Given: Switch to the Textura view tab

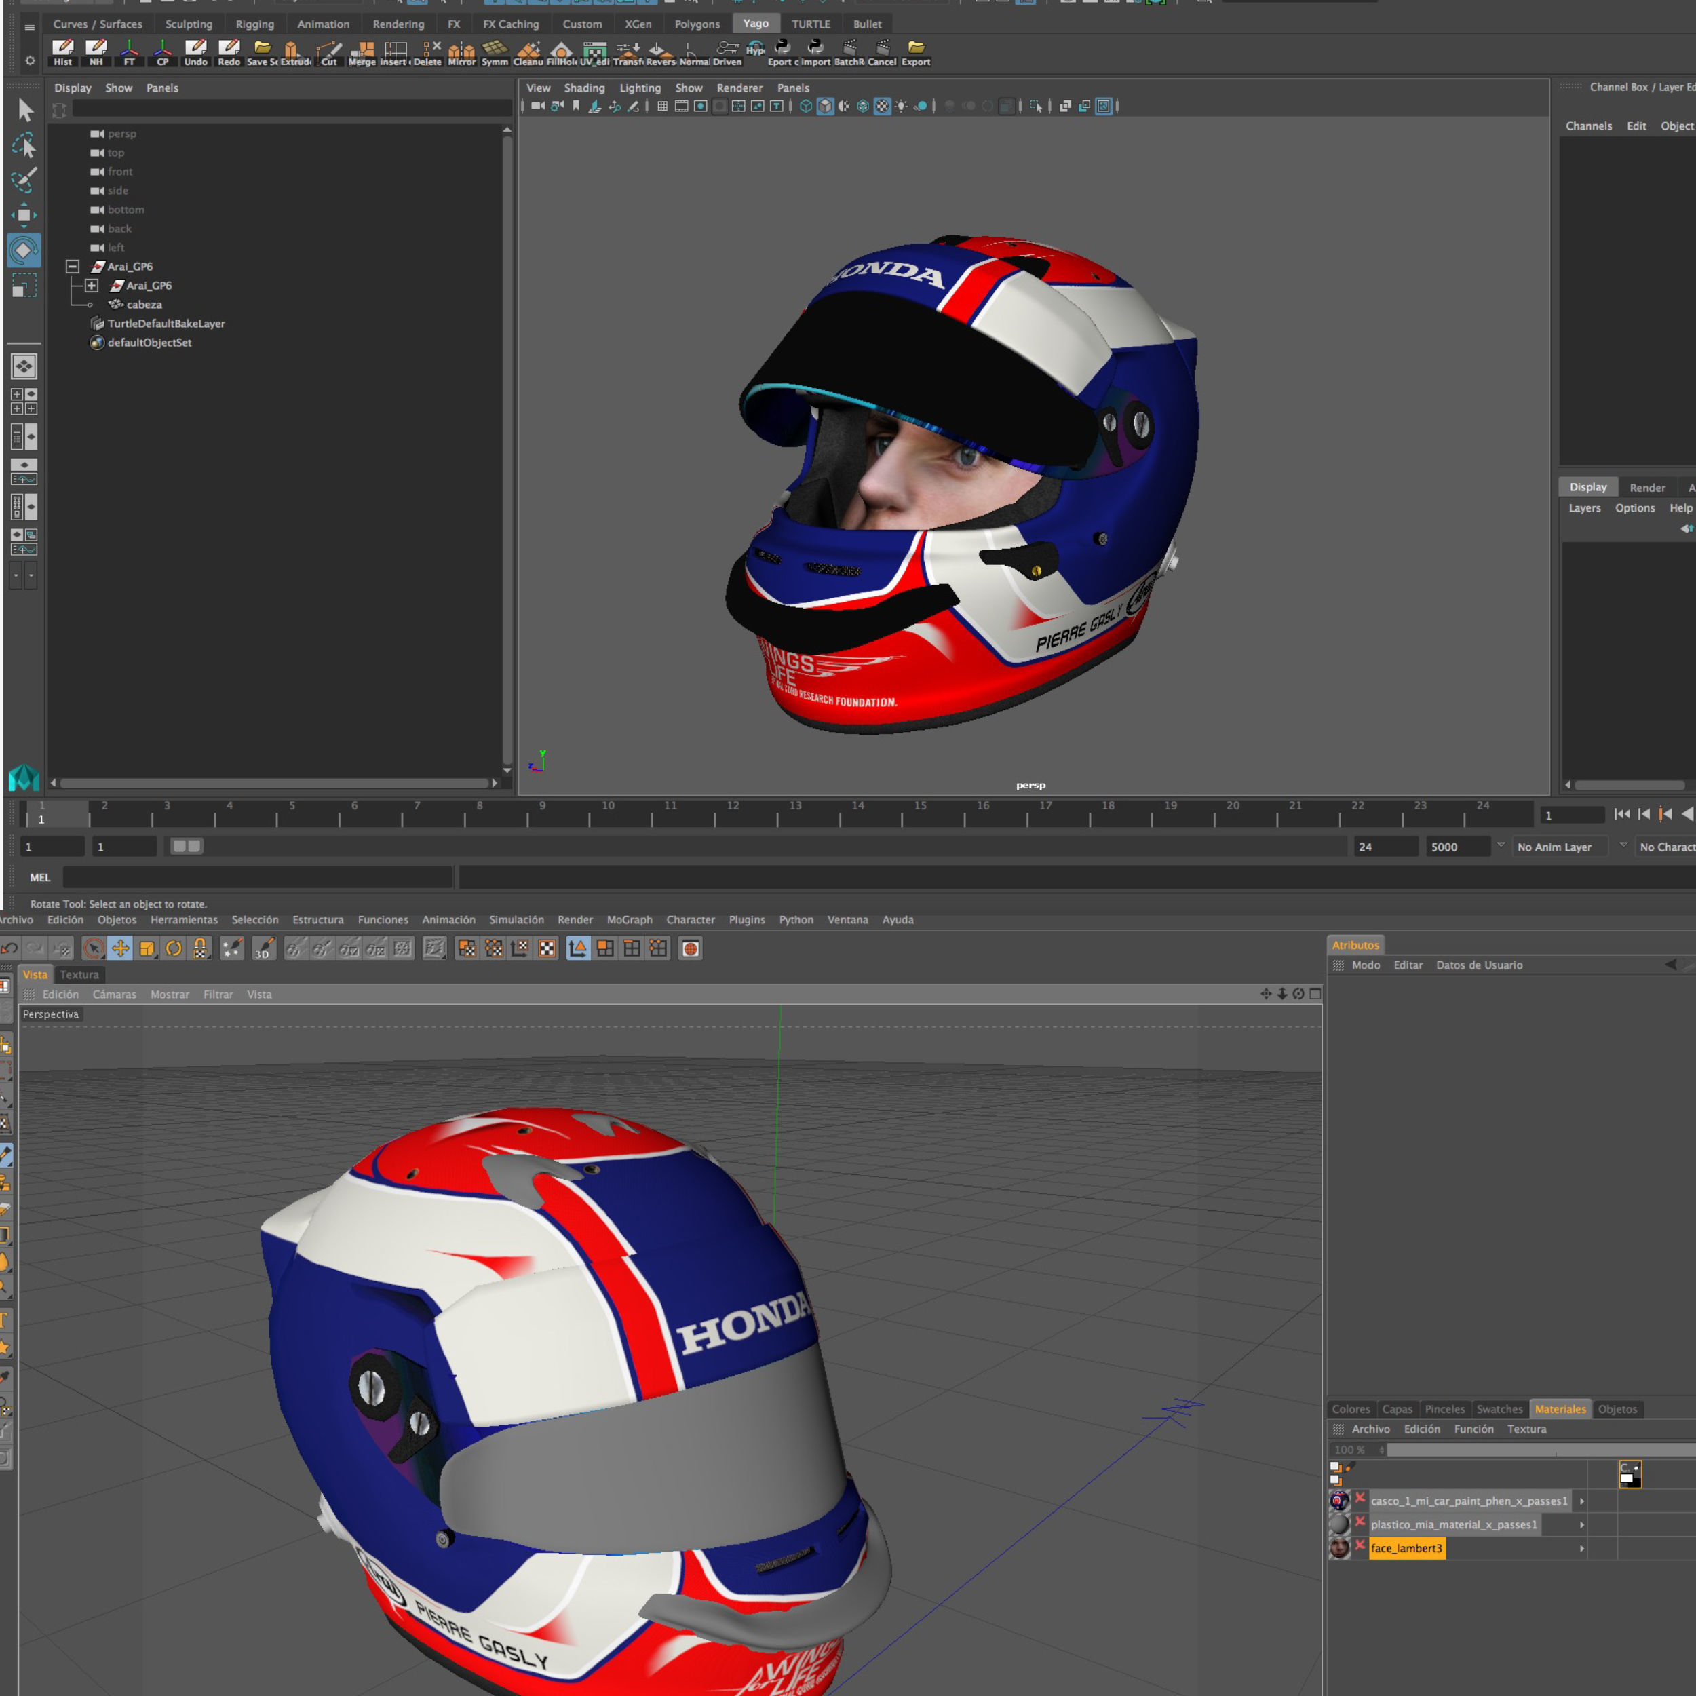Looking at the screenshot, I should click(79, 974).
